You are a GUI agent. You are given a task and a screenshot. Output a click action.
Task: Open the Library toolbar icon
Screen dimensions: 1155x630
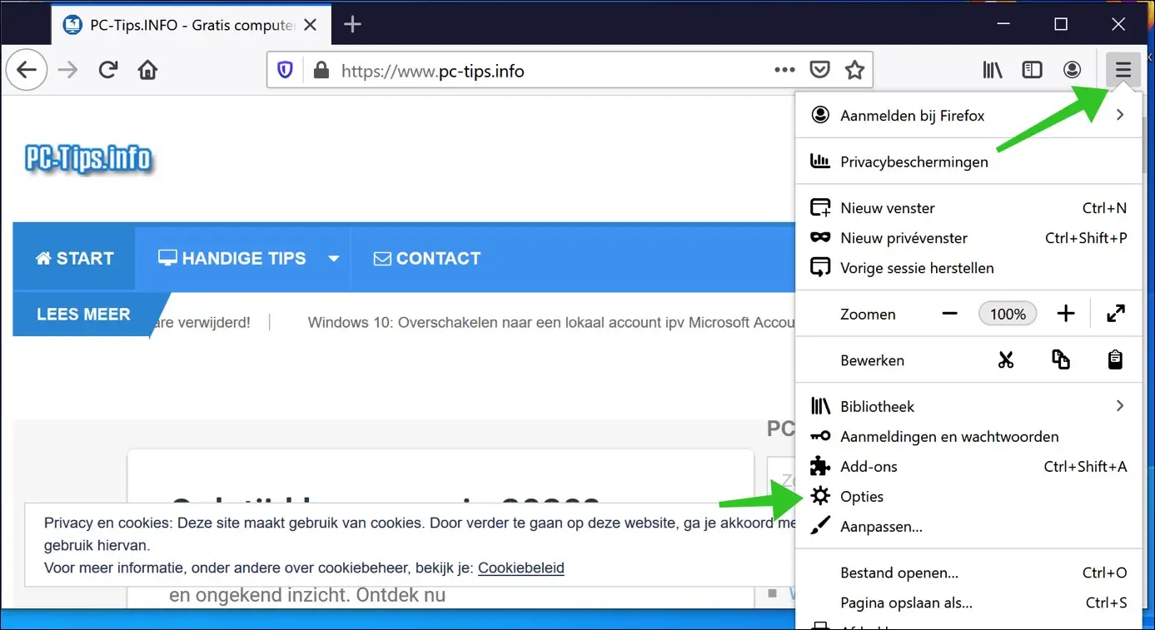(x=993, y=70)
